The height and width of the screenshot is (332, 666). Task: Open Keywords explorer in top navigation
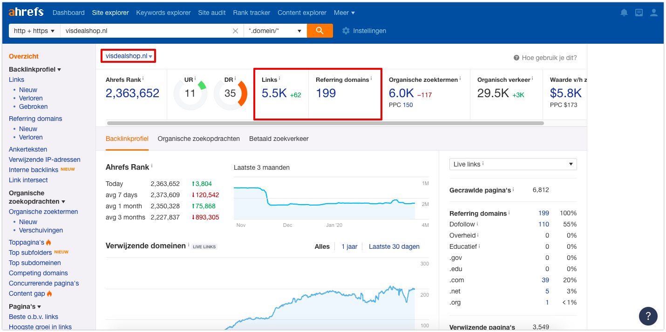click(163, 13)
